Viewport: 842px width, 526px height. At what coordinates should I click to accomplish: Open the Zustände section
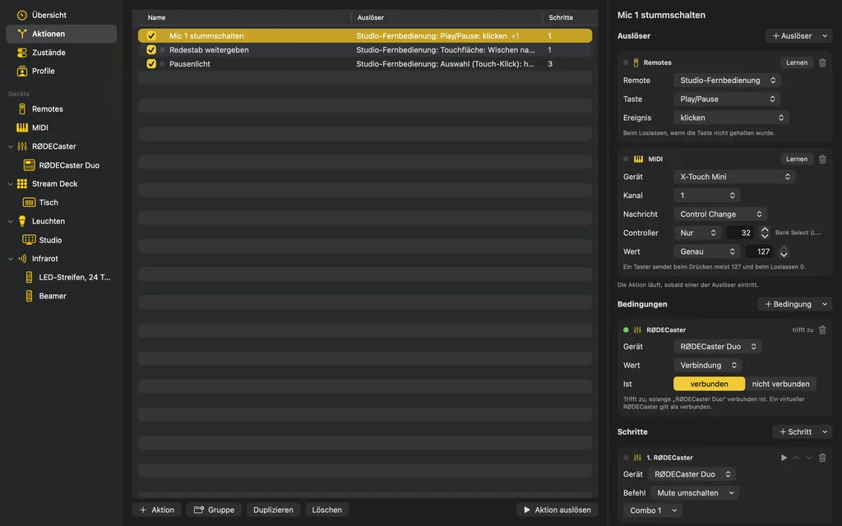[x=61, y=53]
